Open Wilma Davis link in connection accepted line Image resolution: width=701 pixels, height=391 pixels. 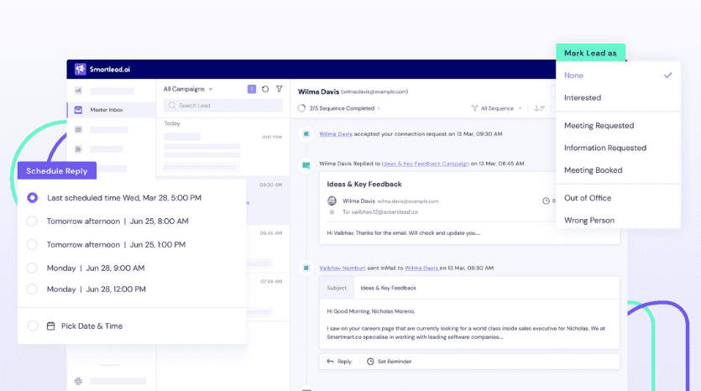pyautogui.click(x=336, y=133)
